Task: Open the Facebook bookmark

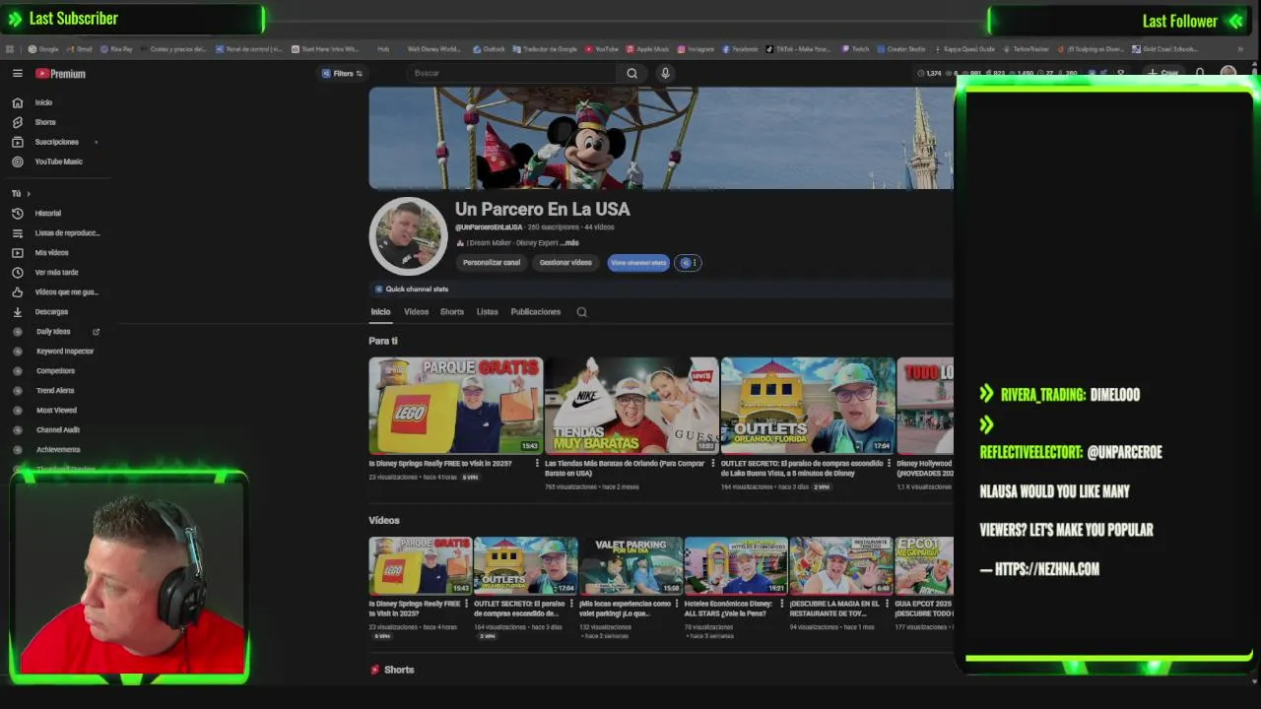Action: [741, 48]
